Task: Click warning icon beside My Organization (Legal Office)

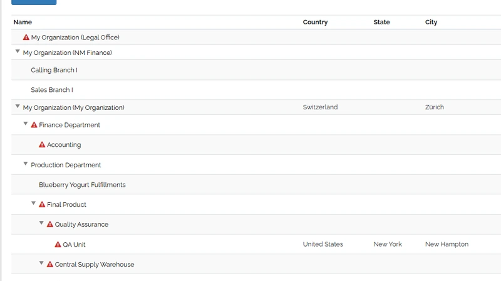Action: tap(26, 37)
